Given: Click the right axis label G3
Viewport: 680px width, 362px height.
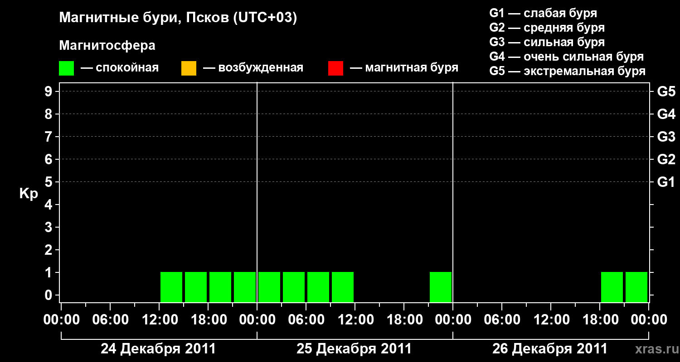Looking at the screenshot, I should (666, 137).
